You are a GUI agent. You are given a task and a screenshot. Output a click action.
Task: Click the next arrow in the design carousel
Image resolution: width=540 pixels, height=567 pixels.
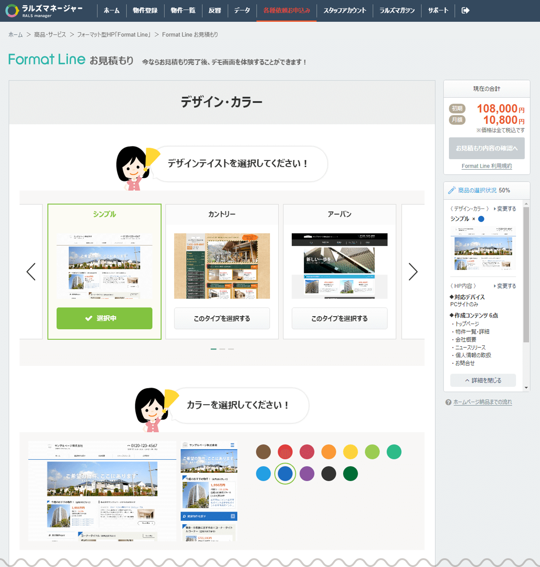[413, 271]
